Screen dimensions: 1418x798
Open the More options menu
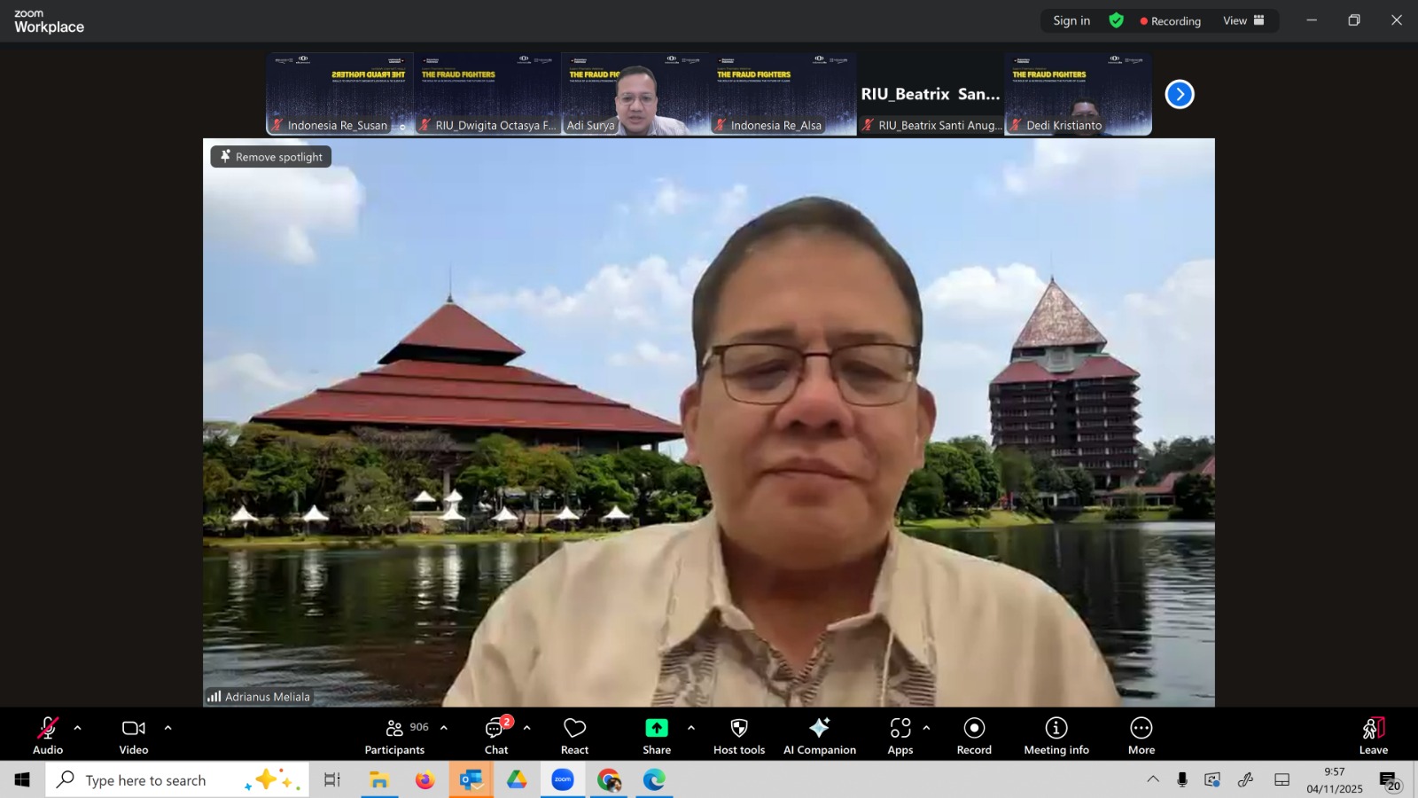1141,735
